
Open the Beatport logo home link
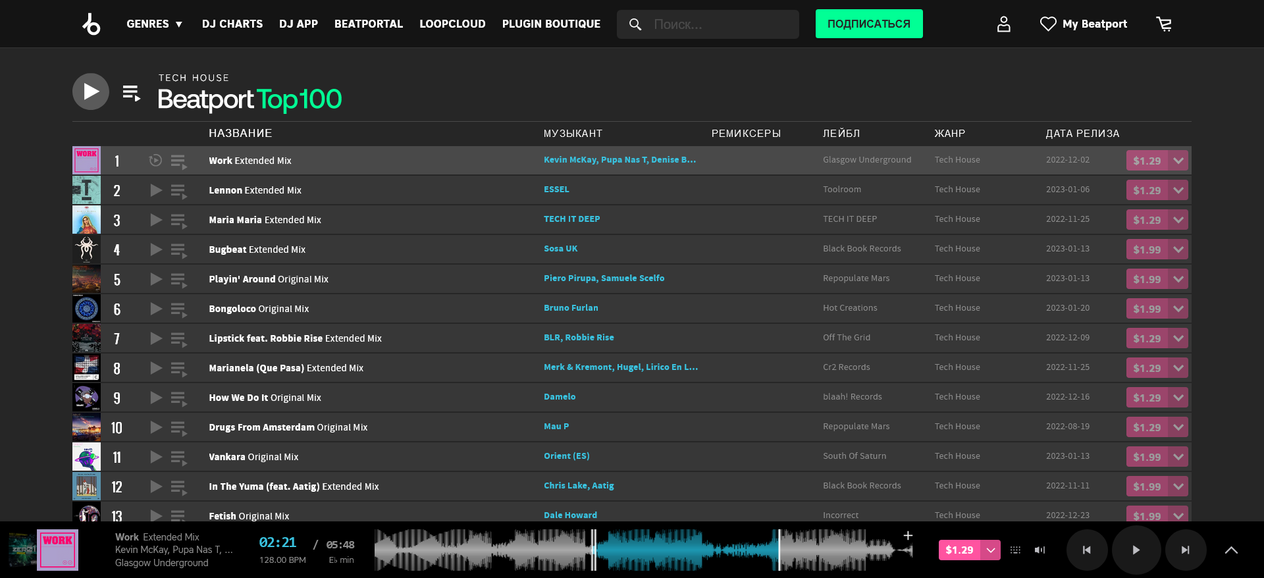(x=91, y=24)
